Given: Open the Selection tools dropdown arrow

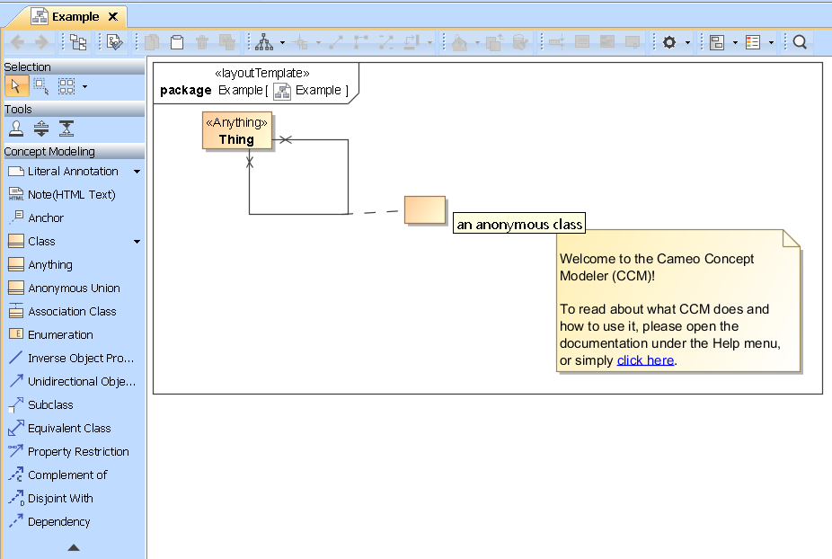Looking at the screenshot, I should click(x=84, y=86).
